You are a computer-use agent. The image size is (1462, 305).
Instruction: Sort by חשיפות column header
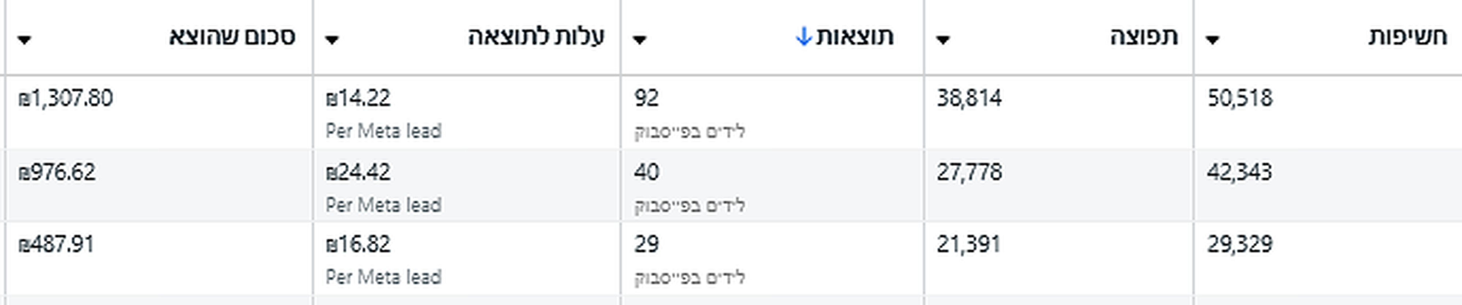(x=1407, y=37)
